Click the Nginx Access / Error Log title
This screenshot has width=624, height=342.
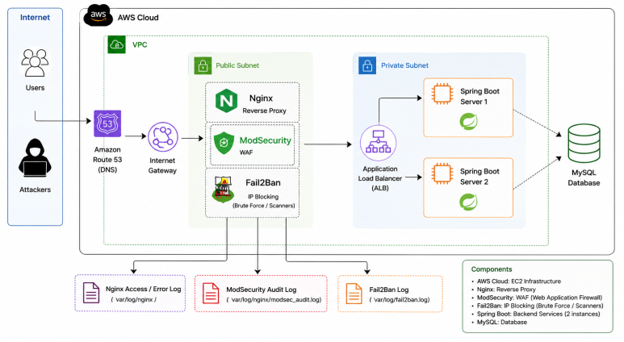pos(143,289)
